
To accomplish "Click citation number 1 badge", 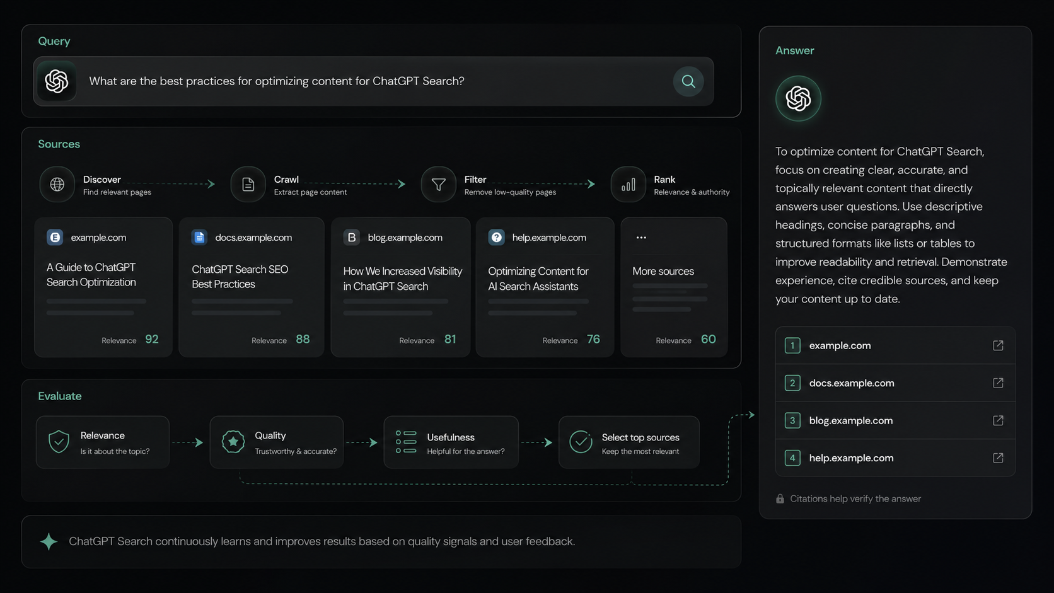I will [x=792, y=345].
